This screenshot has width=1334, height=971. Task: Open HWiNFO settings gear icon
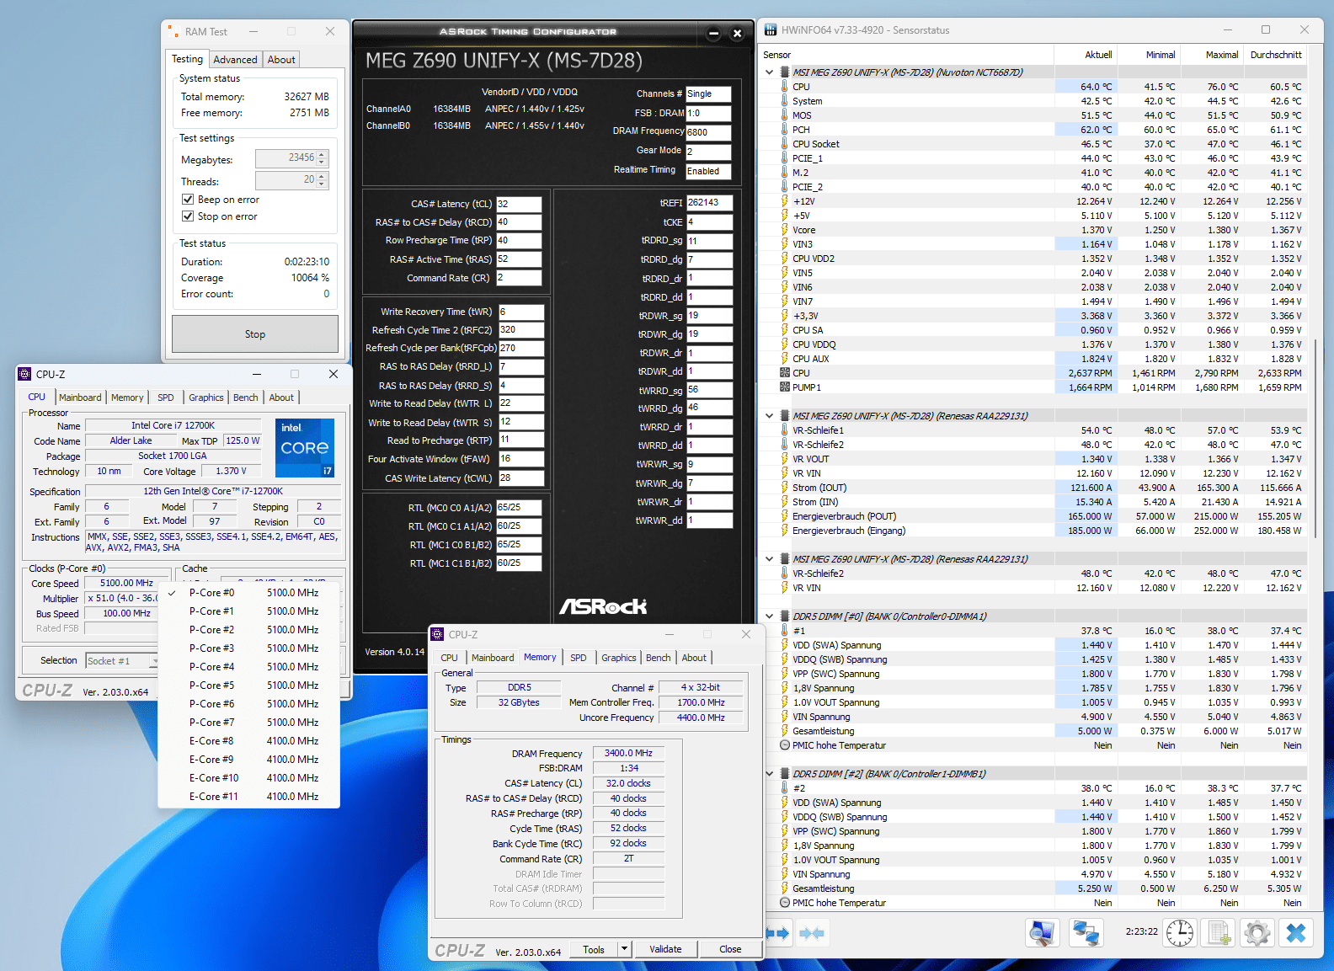[1257, 932]
